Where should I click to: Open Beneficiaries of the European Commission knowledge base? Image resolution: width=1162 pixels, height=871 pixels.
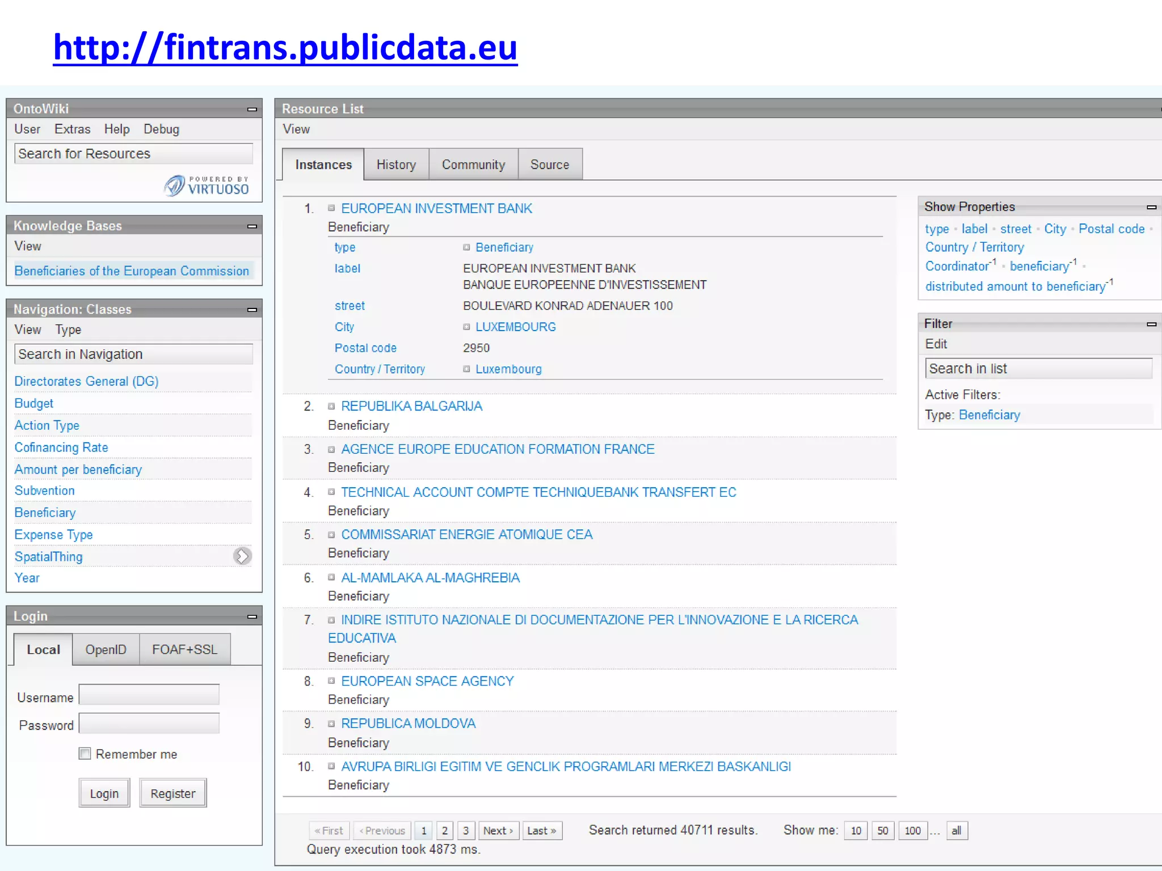(132, 271)
